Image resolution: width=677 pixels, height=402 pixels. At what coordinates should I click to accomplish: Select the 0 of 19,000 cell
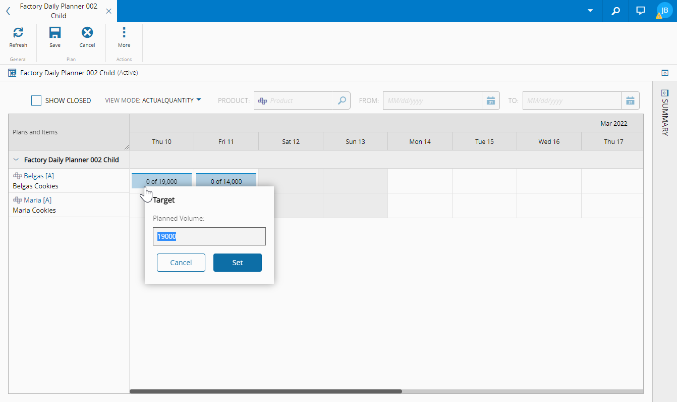[x=161, y=181]
